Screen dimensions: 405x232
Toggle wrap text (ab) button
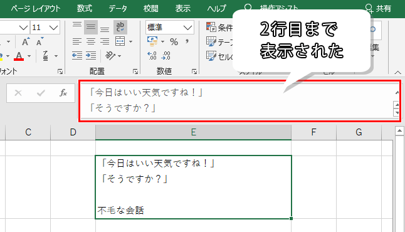(x=120, y=27)
